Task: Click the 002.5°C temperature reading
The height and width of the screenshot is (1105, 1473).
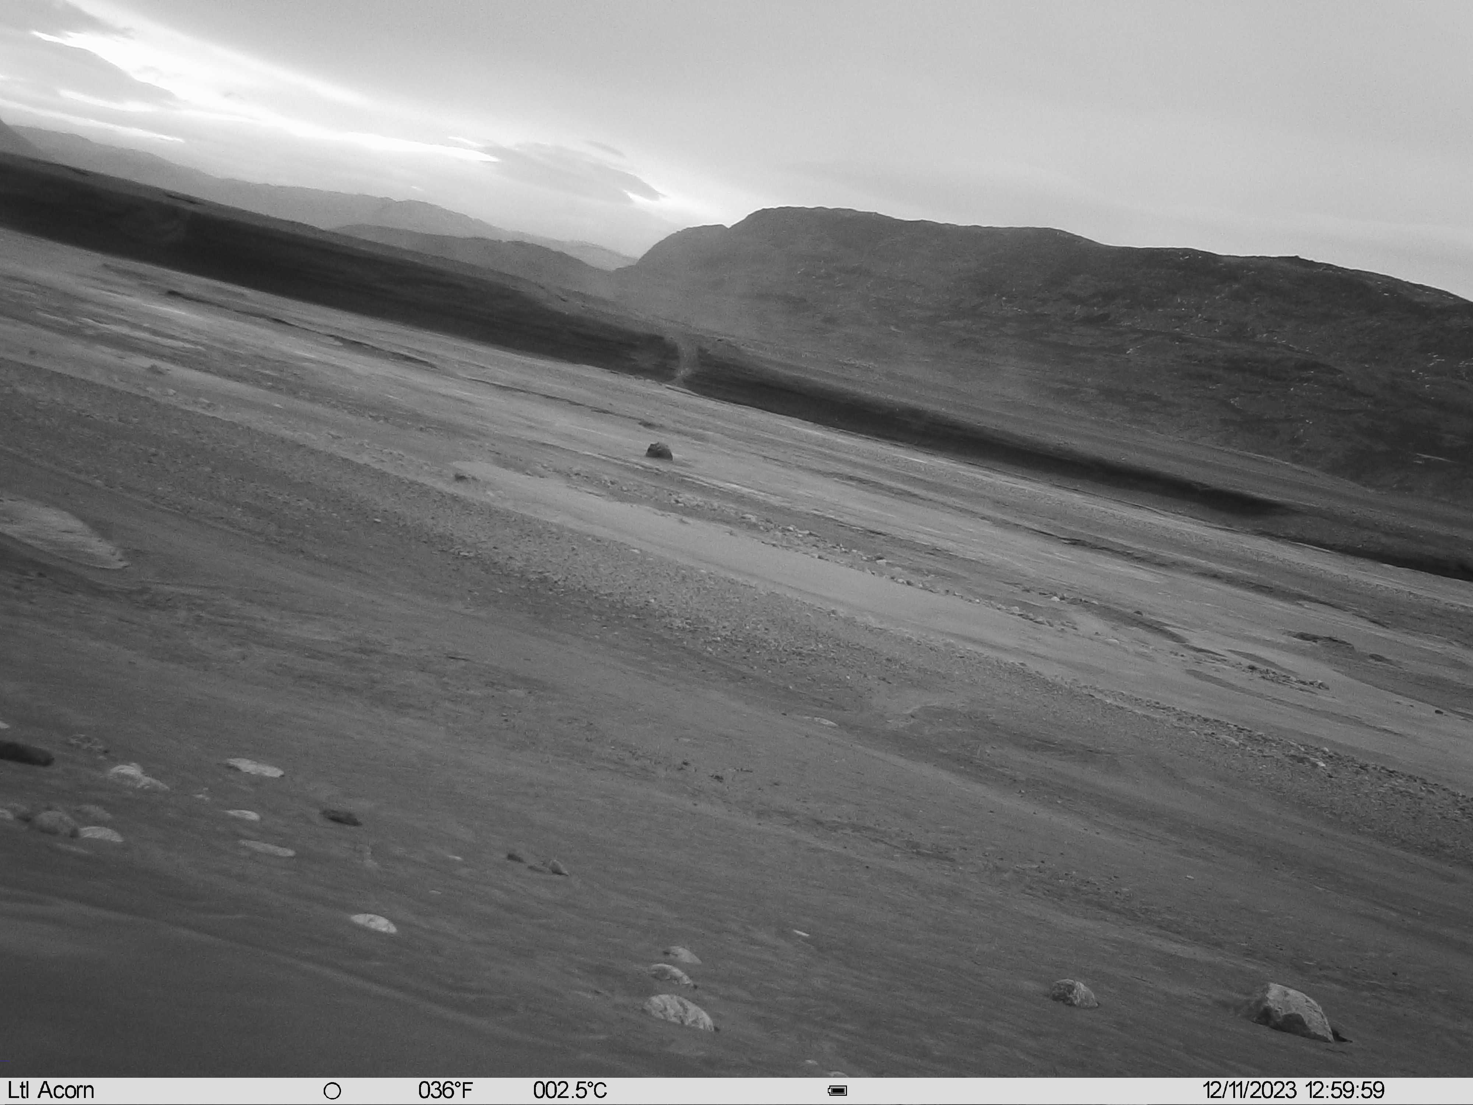Action: pos(570,1090)
